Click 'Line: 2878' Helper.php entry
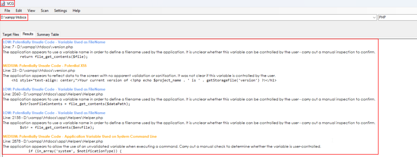417x157 pixels. point(53,141)
